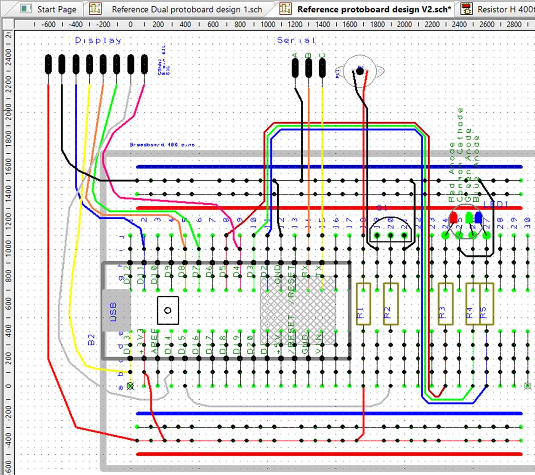
Task: Click the "AREF" pin label
Action: click(155, 341)
